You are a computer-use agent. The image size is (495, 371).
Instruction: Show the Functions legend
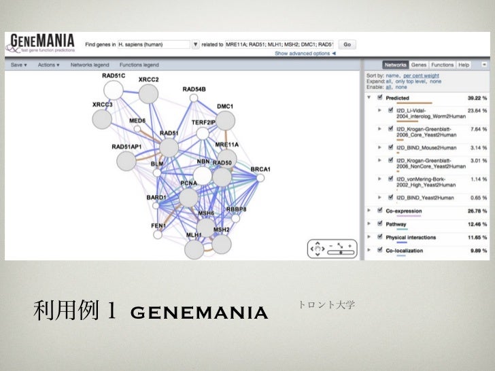click(139, 65)
